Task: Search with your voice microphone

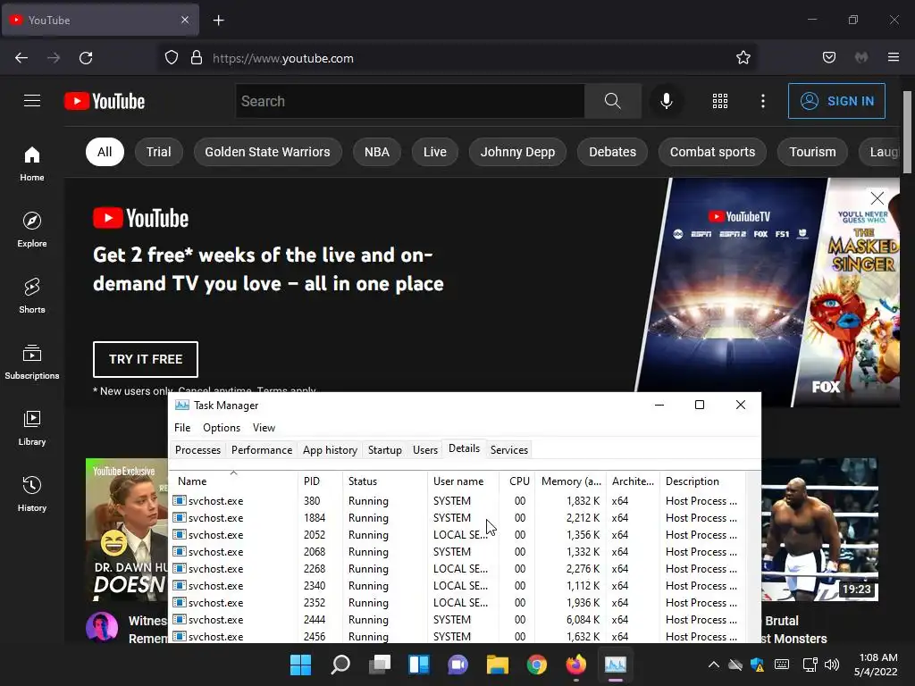Action: tap(666, 101)
